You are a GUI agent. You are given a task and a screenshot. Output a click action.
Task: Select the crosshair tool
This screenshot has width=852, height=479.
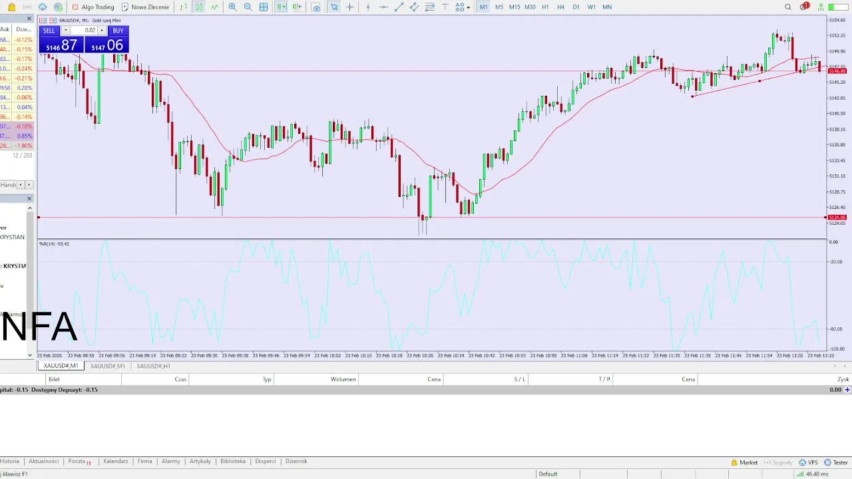tap(349, 7)
